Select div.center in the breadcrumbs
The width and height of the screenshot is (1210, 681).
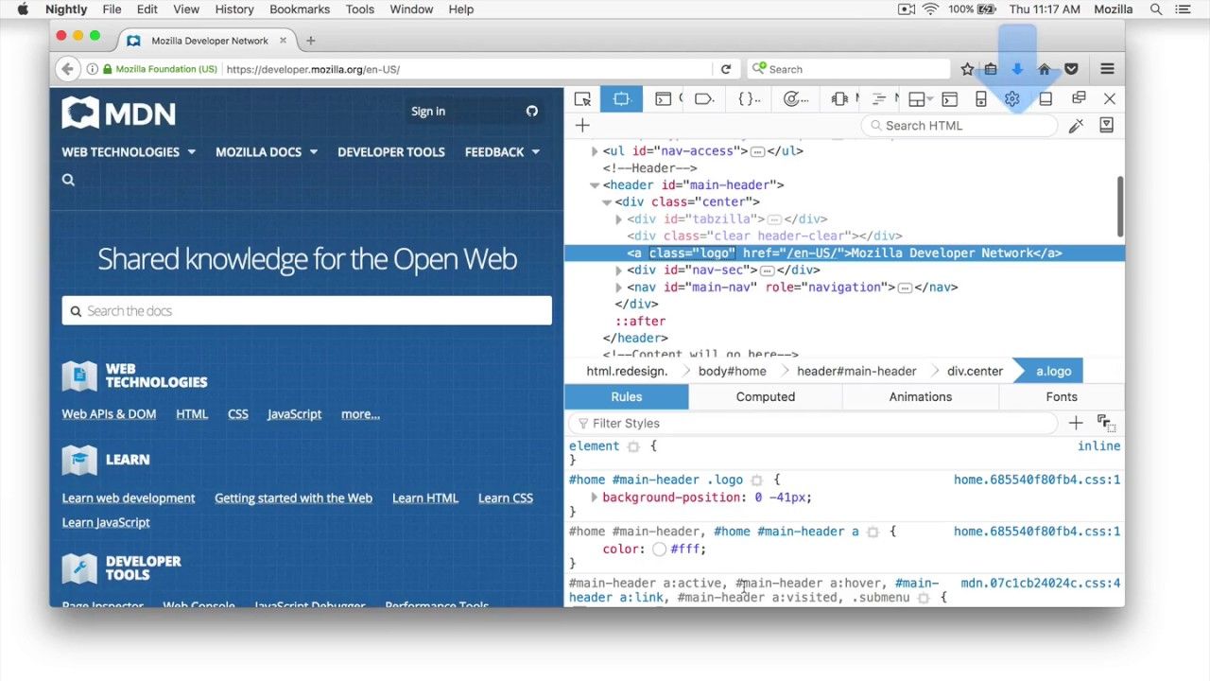click(975, 372)
